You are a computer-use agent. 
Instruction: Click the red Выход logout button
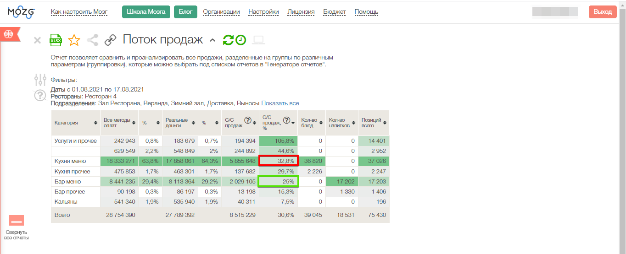[x=602, y=12]
